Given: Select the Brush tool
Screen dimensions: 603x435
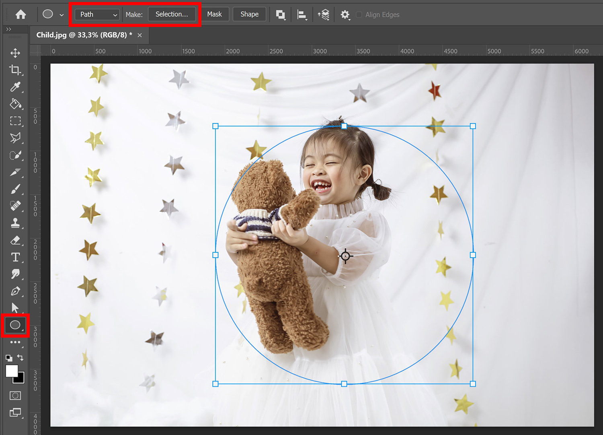Looking at the screenshot, I should pos(15,190).
